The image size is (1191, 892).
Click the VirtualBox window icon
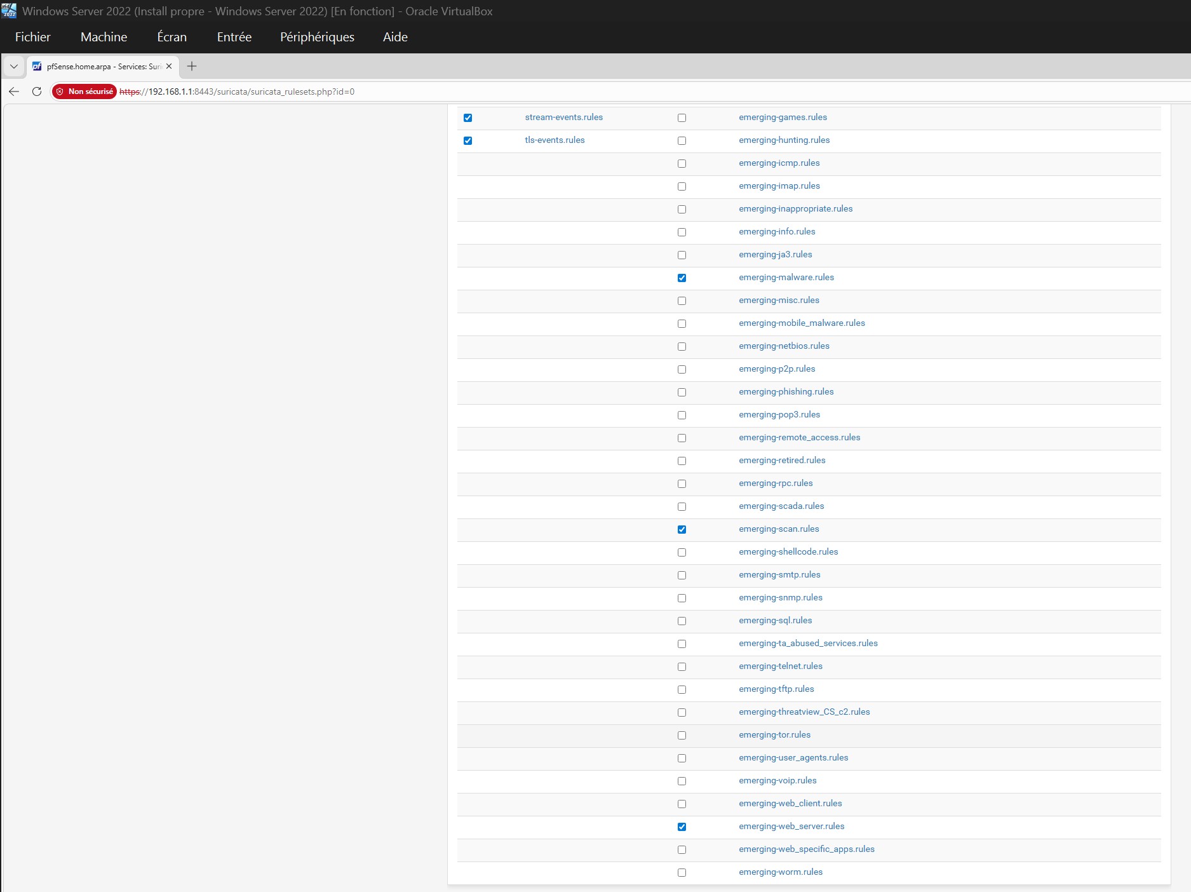click(9, 11)
